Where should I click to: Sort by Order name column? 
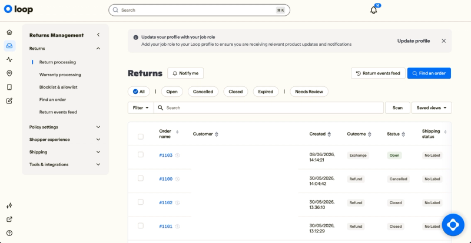tap(177, 132)
